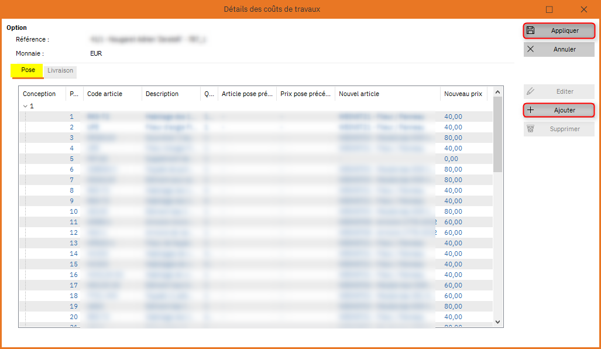Select row position 5
Viewport: 601px width, 349px height.
coord(256,159)
